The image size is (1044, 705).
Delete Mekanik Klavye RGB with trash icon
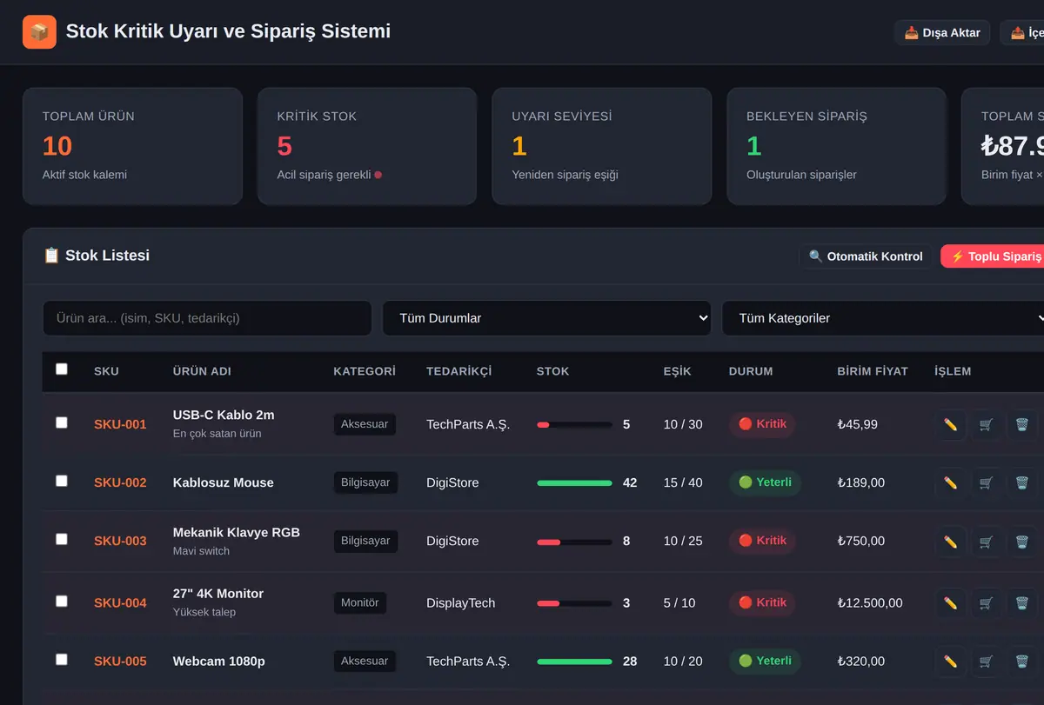tap(1021, 542)
